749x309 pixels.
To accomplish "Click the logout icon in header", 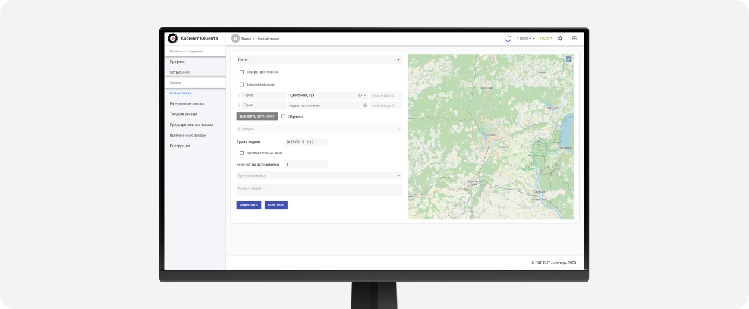I will click(574, 39).
